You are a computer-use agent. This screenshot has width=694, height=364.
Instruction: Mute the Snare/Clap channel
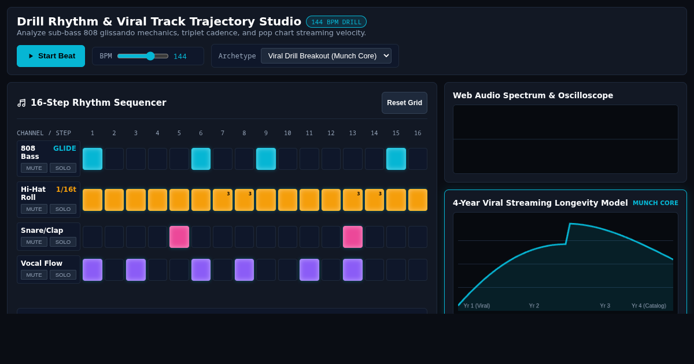[x=34, y=242]
